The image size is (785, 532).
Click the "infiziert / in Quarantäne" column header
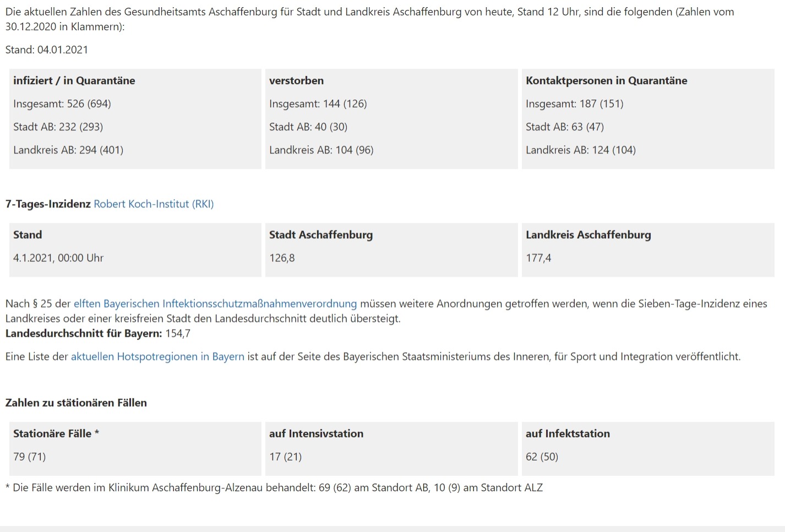pyautogui.click(x=74, y=81)
